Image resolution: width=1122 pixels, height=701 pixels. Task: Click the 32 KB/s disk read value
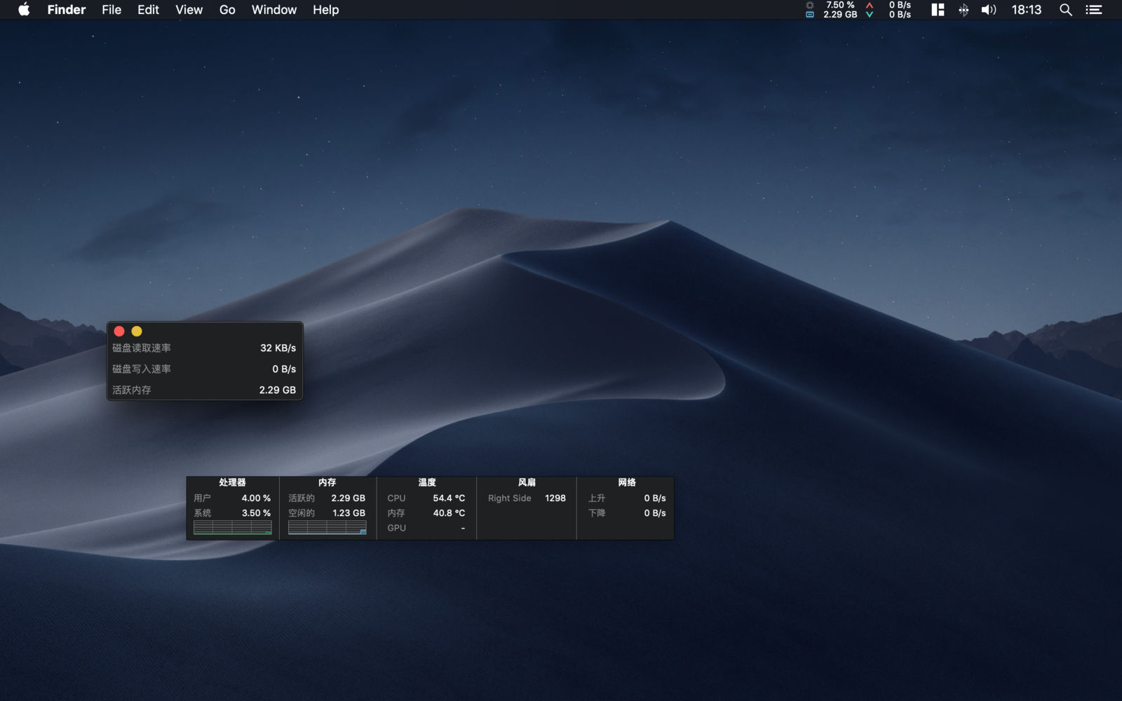(x=278, y=348)
